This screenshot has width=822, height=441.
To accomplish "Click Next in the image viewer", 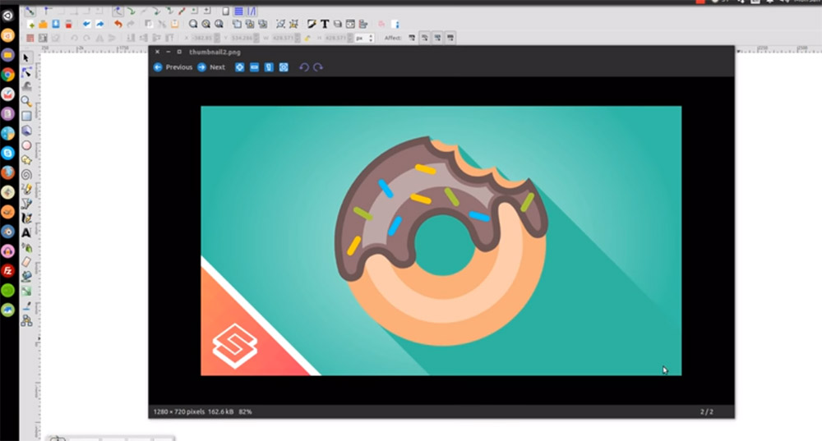I will tap(211, 67).
